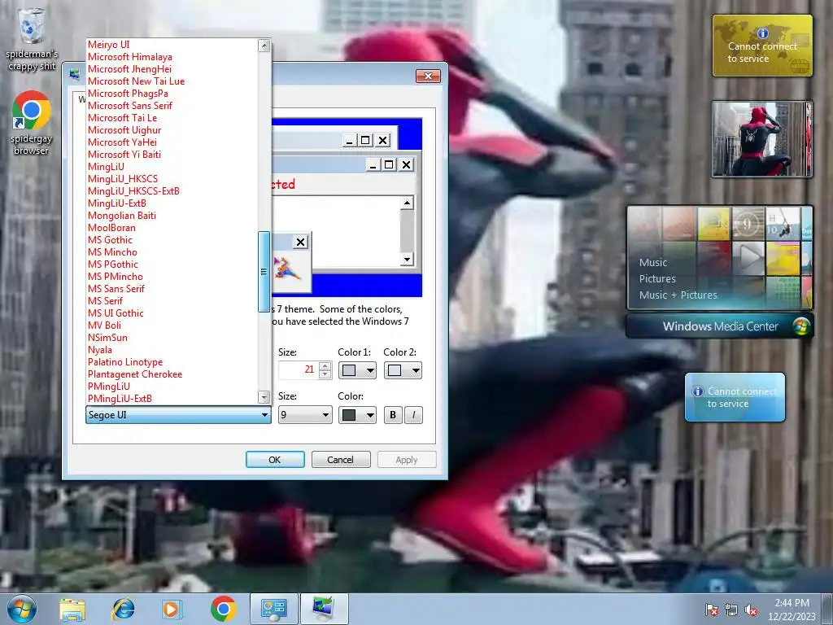Launch Internet Explorer from the taskbar
833x625 pixels.
(123, 609)
